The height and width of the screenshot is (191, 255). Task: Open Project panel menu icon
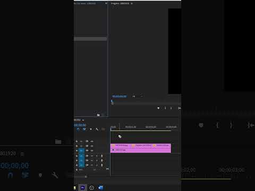pos(106,3)
